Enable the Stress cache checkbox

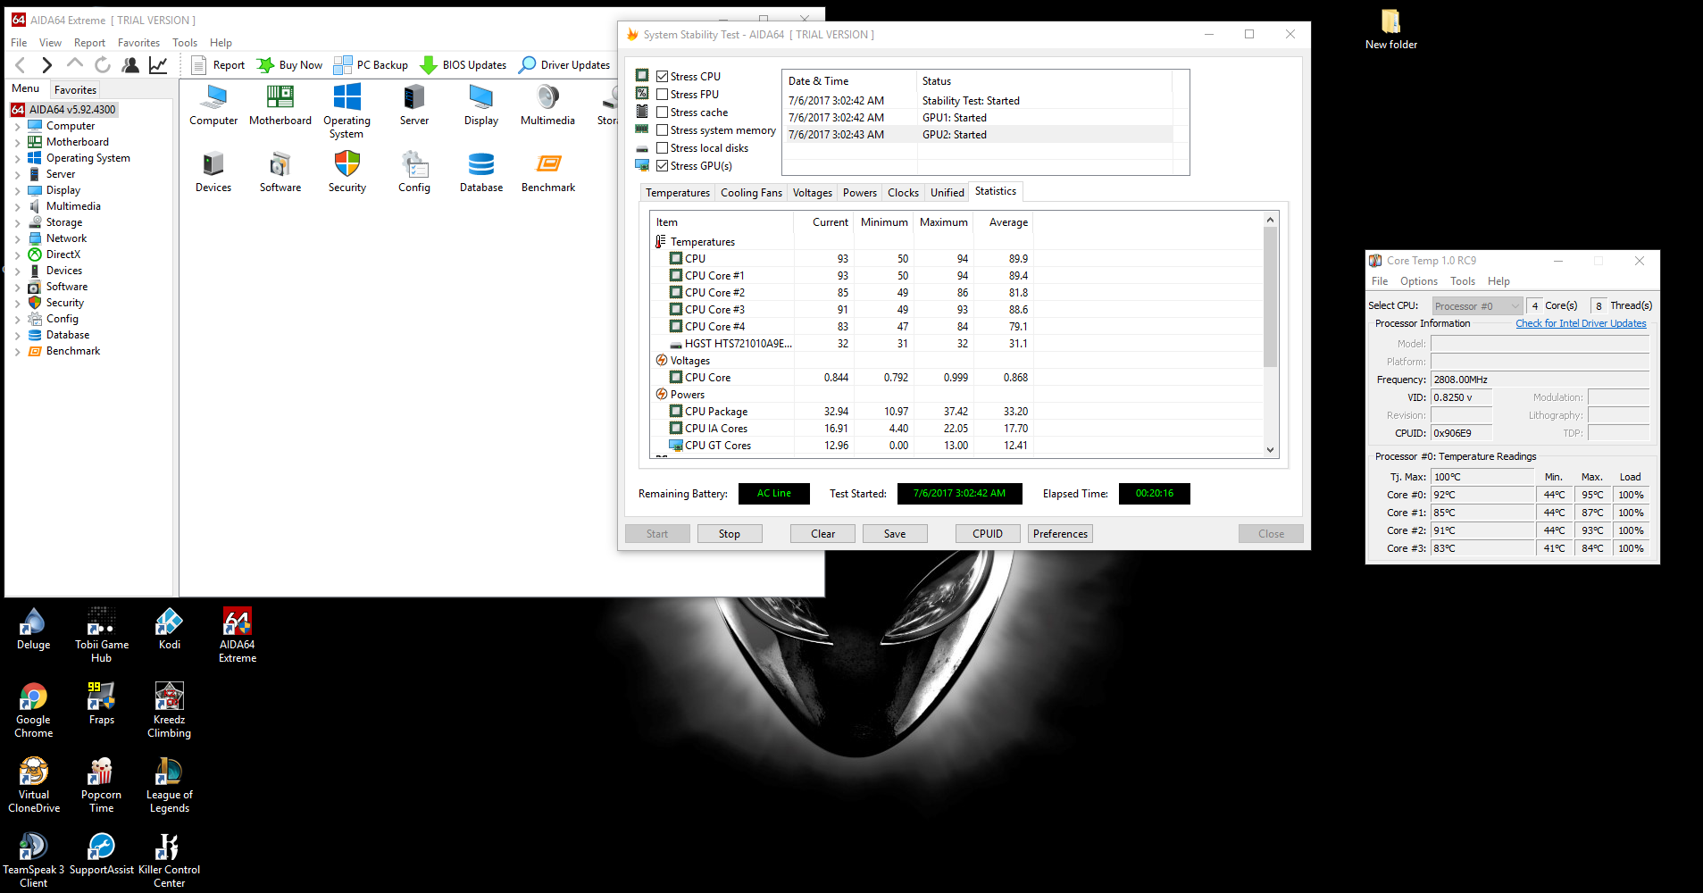point(663,113)
